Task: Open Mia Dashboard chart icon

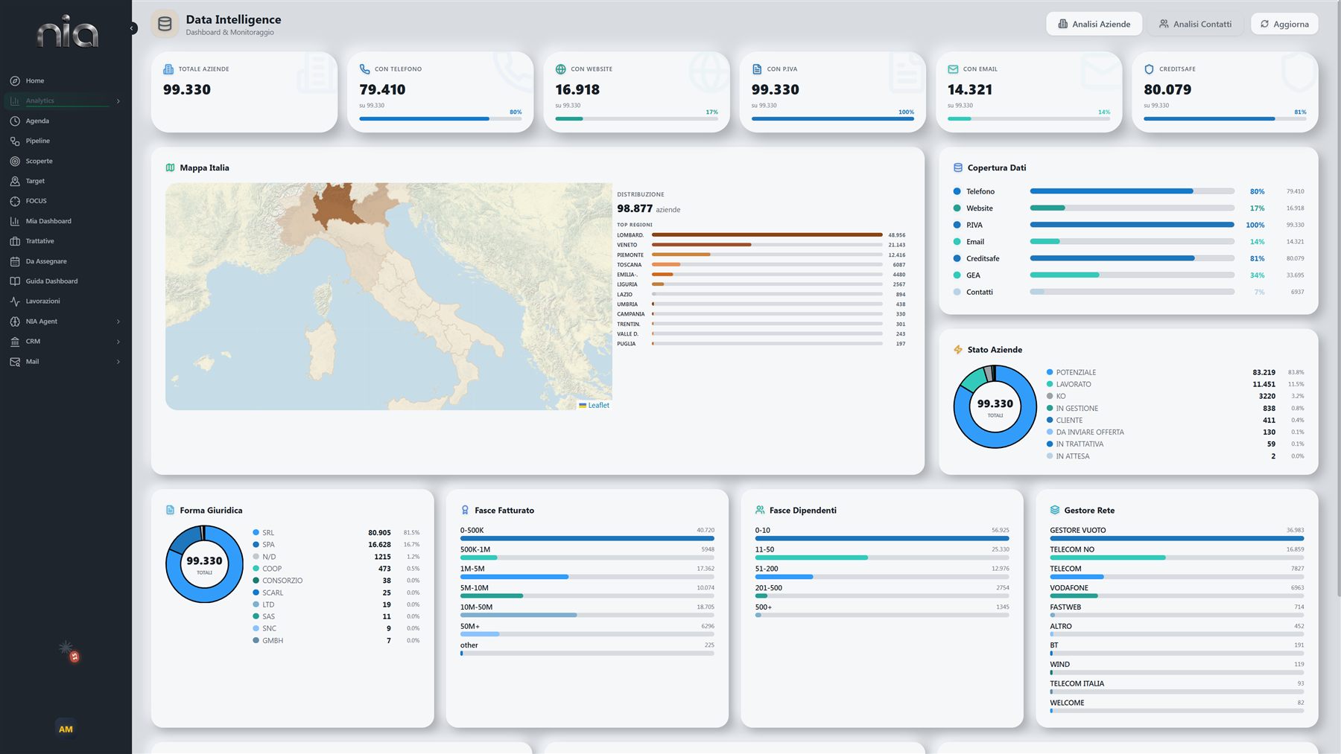Action: 15,222
